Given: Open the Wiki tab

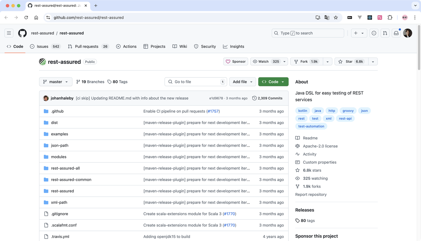Looking at the screenshot, I should point(180,46).
